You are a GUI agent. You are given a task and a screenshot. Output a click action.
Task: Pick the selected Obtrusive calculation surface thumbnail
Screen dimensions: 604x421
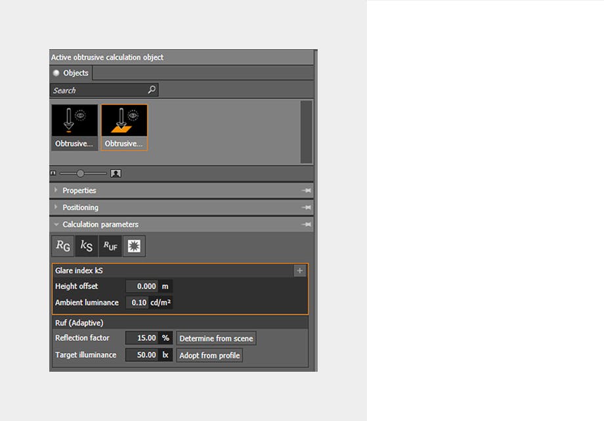point(124,127)
